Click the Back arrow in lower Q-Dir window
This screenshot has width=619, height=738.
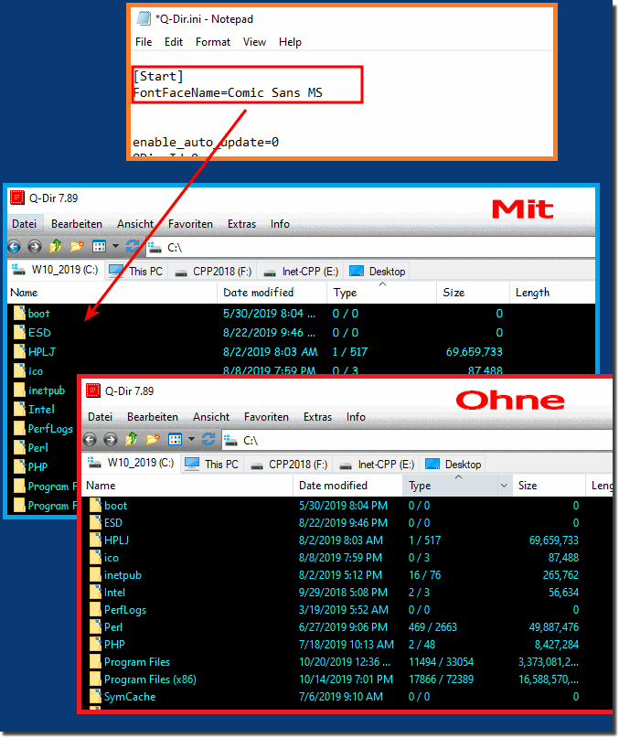(90, 440)
